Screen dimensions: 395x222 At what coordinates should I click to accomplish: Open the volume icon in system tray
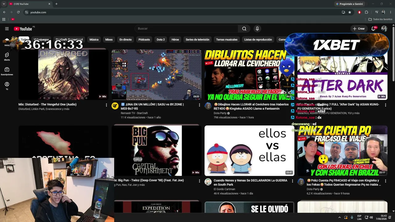[x=371, y=217]
